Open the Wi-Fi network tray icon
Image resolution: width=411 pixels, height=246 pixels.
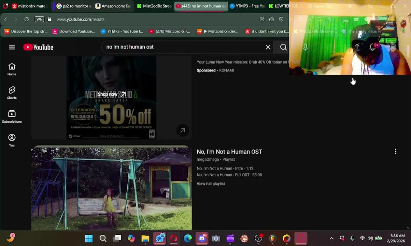362,238
